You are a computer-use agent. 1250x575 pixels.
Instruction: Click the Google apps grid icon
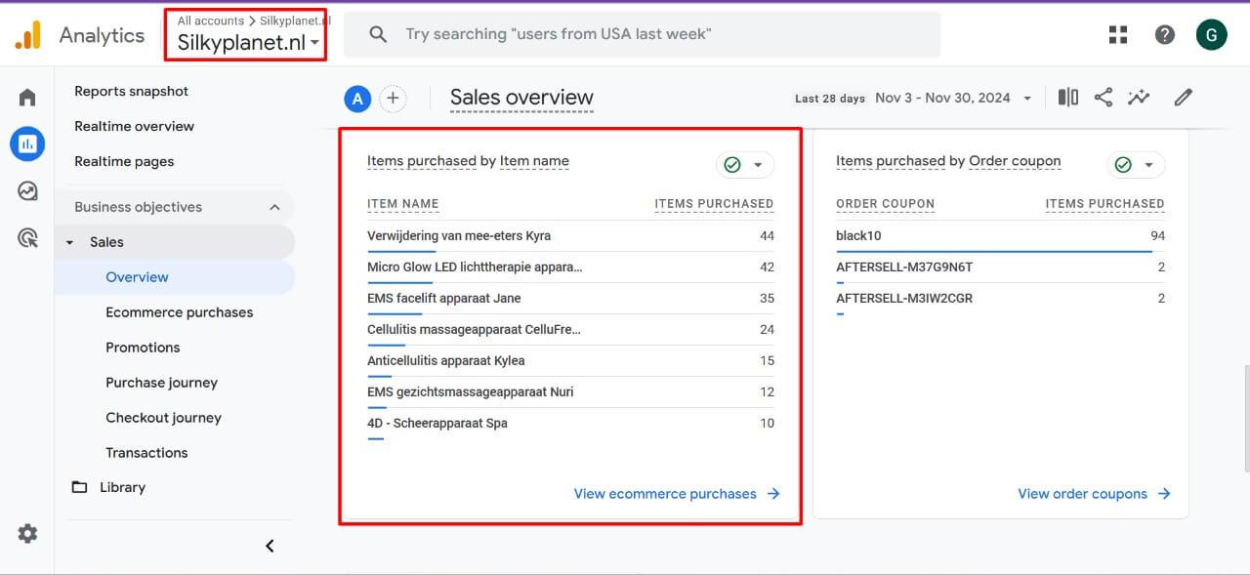pyautogui.click(x=1118, y=35)
